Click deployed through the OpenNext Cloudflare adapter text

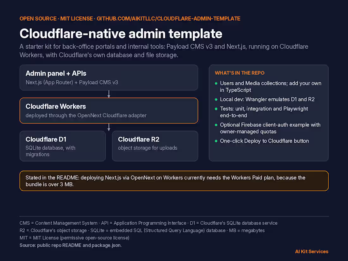(x=86, y=115)
